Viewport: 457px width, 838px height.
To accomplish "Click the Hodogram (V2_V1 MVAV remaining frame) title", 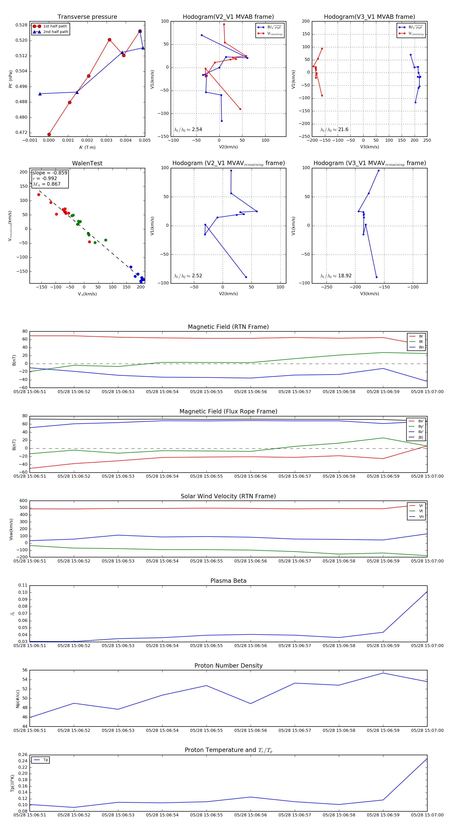I will coord(228,163).
